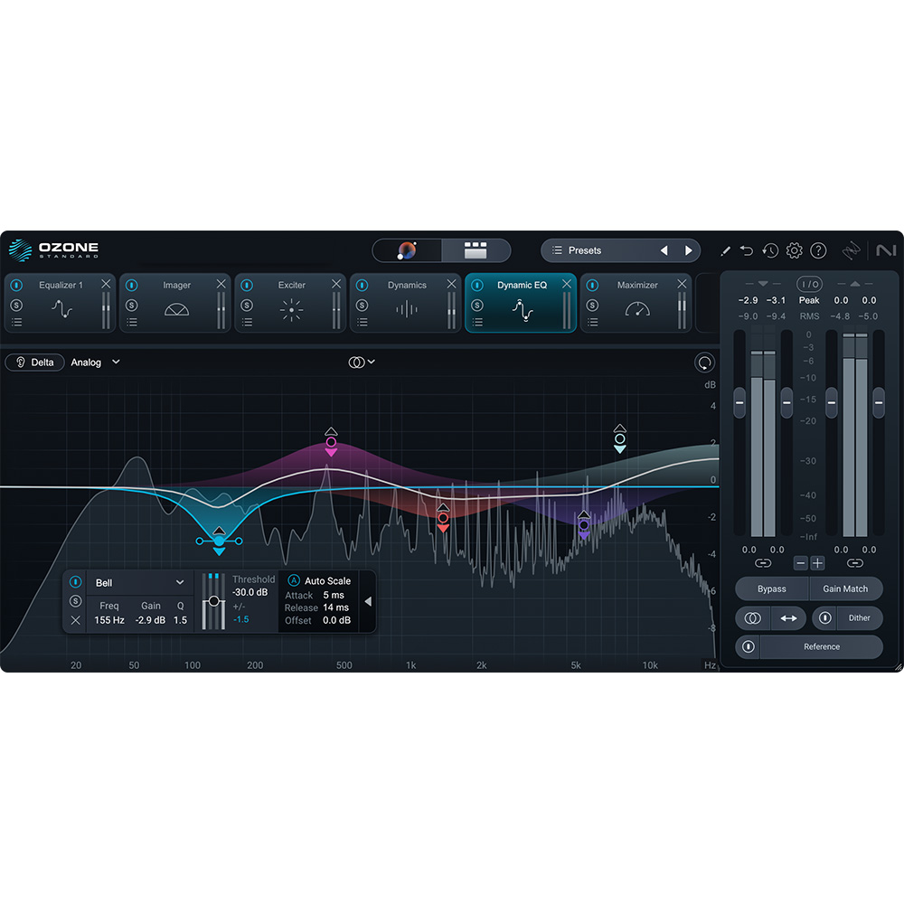Viewport: 904px width, 904px height.
Task: Remove the Exciter module
Action: [x=336, y=284]
